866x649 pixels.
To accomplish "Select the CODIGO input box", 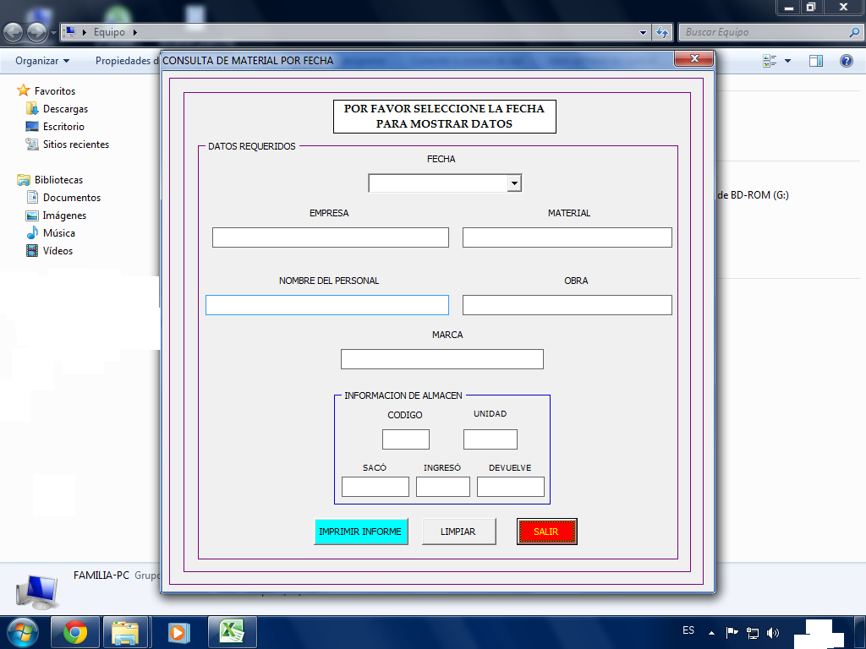I will coord(405,439).
